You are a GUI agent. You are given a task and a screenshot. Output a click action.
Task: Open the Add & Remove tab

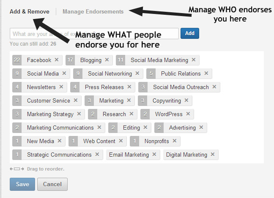click(x=29, y=11)
